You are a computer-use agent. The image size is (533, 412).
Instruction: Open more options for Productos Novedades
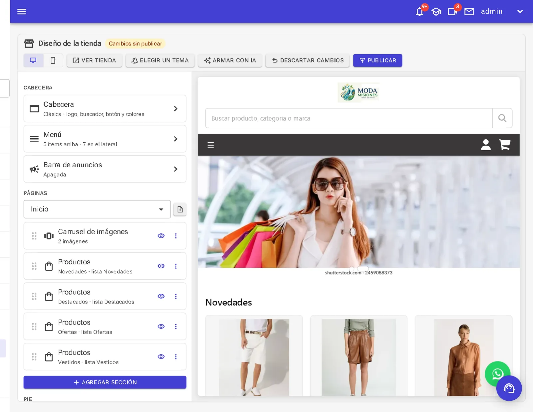pyautogui.click(x=176, y=266)
